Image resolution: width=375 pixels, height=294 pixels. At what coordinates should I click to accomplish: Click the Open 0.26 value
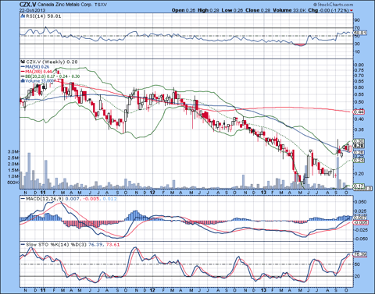click(184, 10)
